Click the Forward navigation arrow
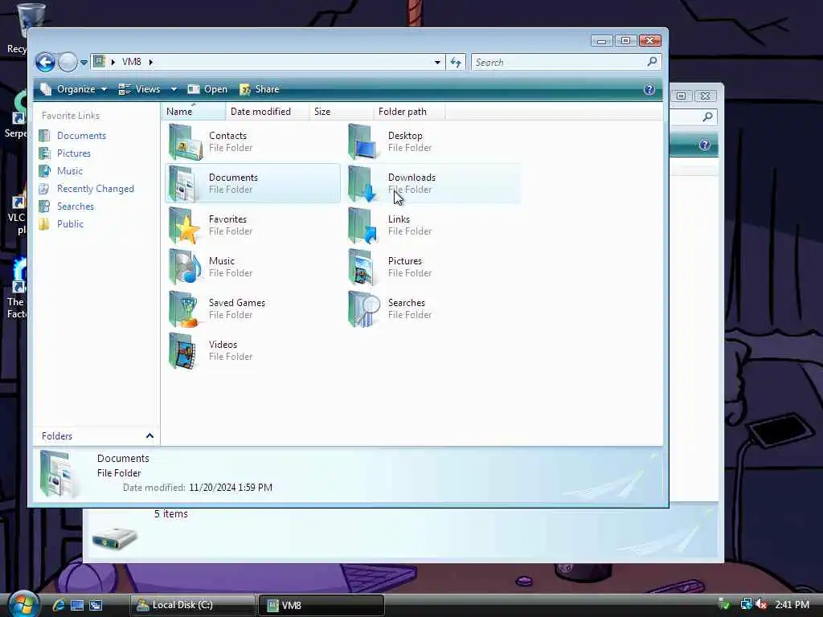 [68, 63]
